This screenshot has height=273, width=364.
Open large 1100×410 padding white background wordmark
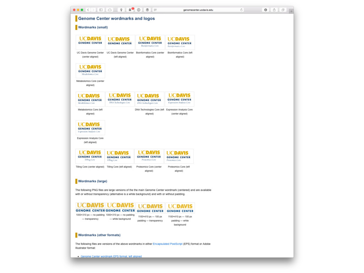click(180, 208)
